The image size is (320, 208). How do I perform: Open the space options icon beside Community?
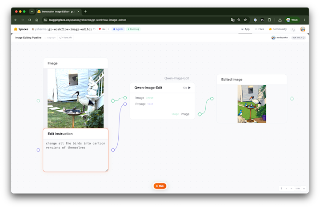click(x=293, y=29)
